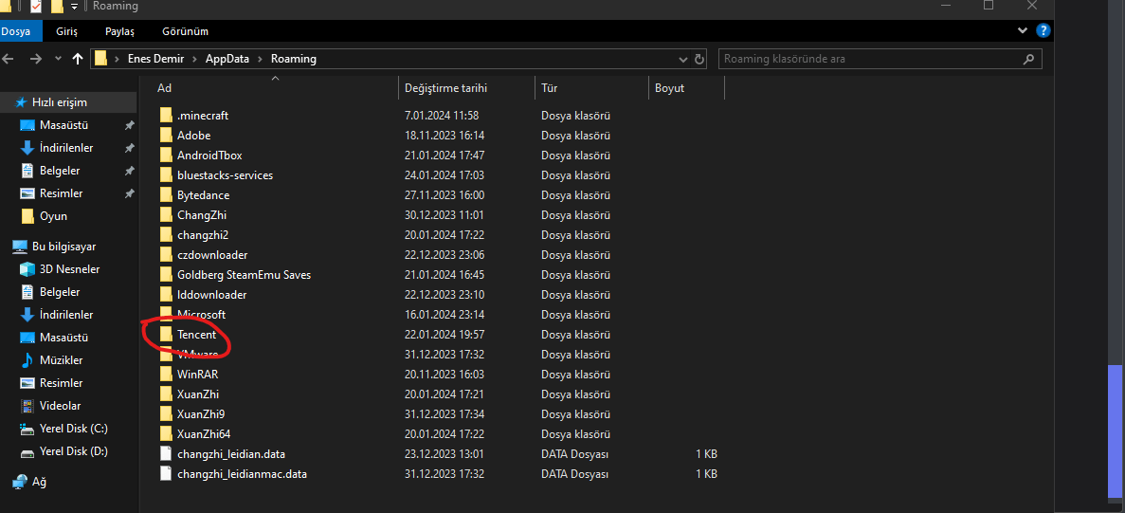Open the Oyun folder in sidebar

pyautogui.click(x=53, y=216)
